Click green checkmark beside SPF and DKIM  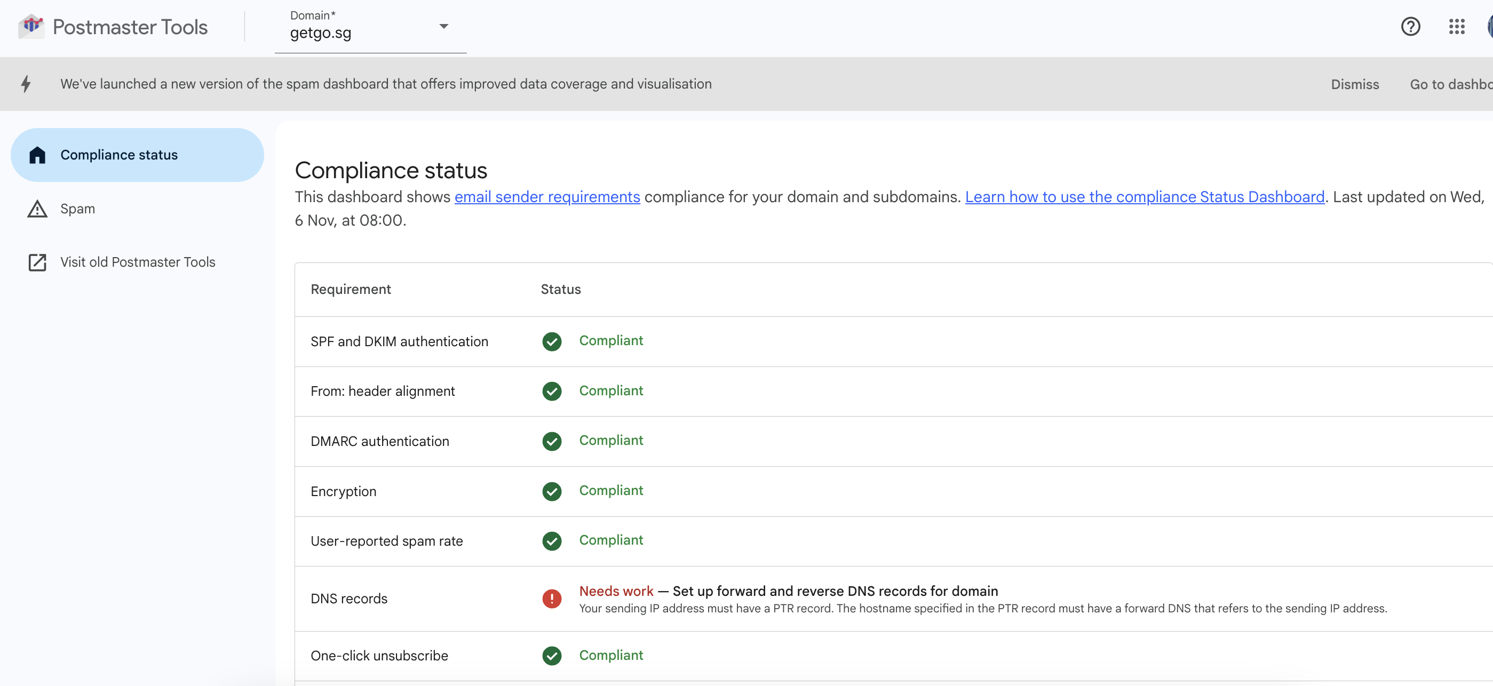click(x=551, y=341)
